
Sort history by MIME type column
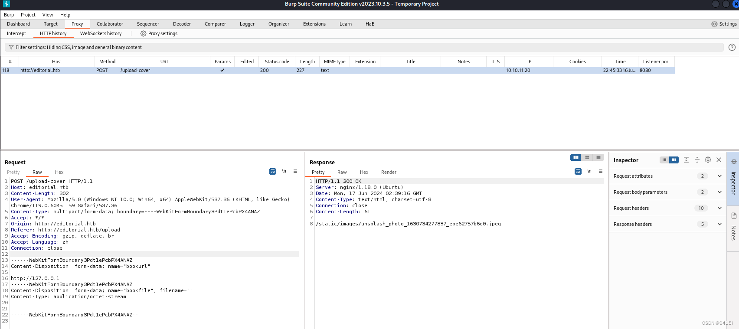click(335, 62)
